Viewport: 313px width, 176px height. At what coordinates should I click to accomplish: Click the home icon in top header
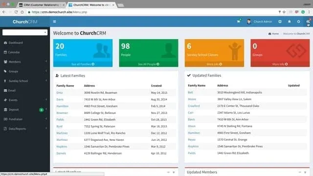pyautogui.click(x=289, y=22)
